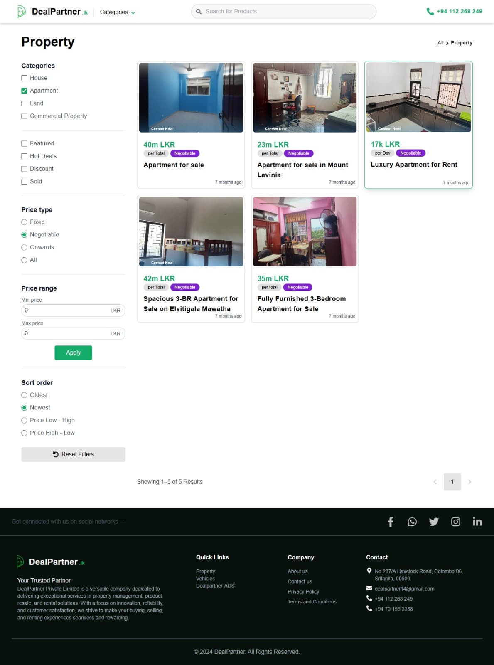Open the Luxury Apartment for Rent thumbnail

point(418,97)
